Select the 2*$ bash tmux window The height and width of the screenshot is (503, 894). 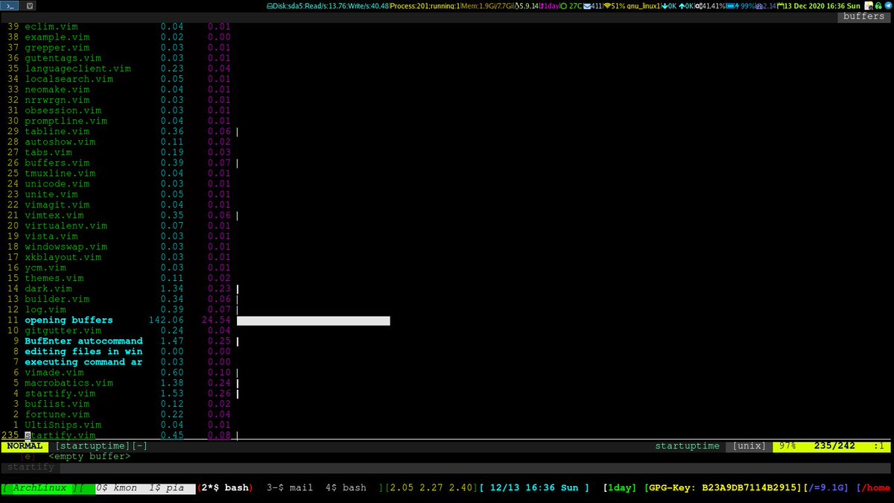pyautogui.click(x=224, y=487)
